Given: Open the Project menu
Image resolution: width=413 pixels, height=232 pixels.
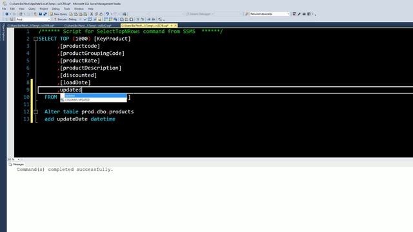Looking at the screenshot, I should click(44, 8).
